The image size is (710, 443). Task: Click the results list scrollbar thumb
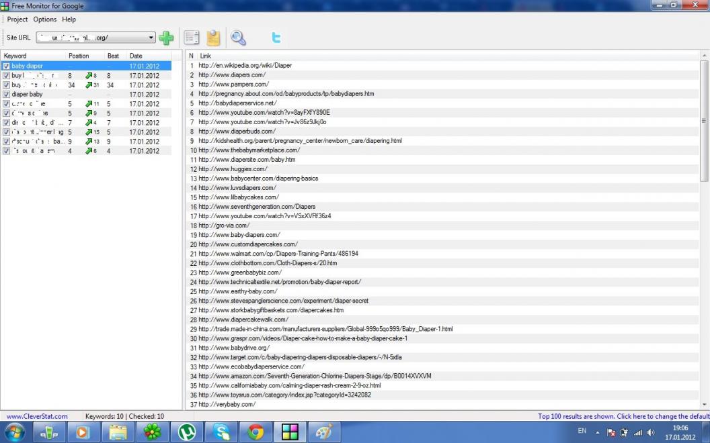(704, 121)
